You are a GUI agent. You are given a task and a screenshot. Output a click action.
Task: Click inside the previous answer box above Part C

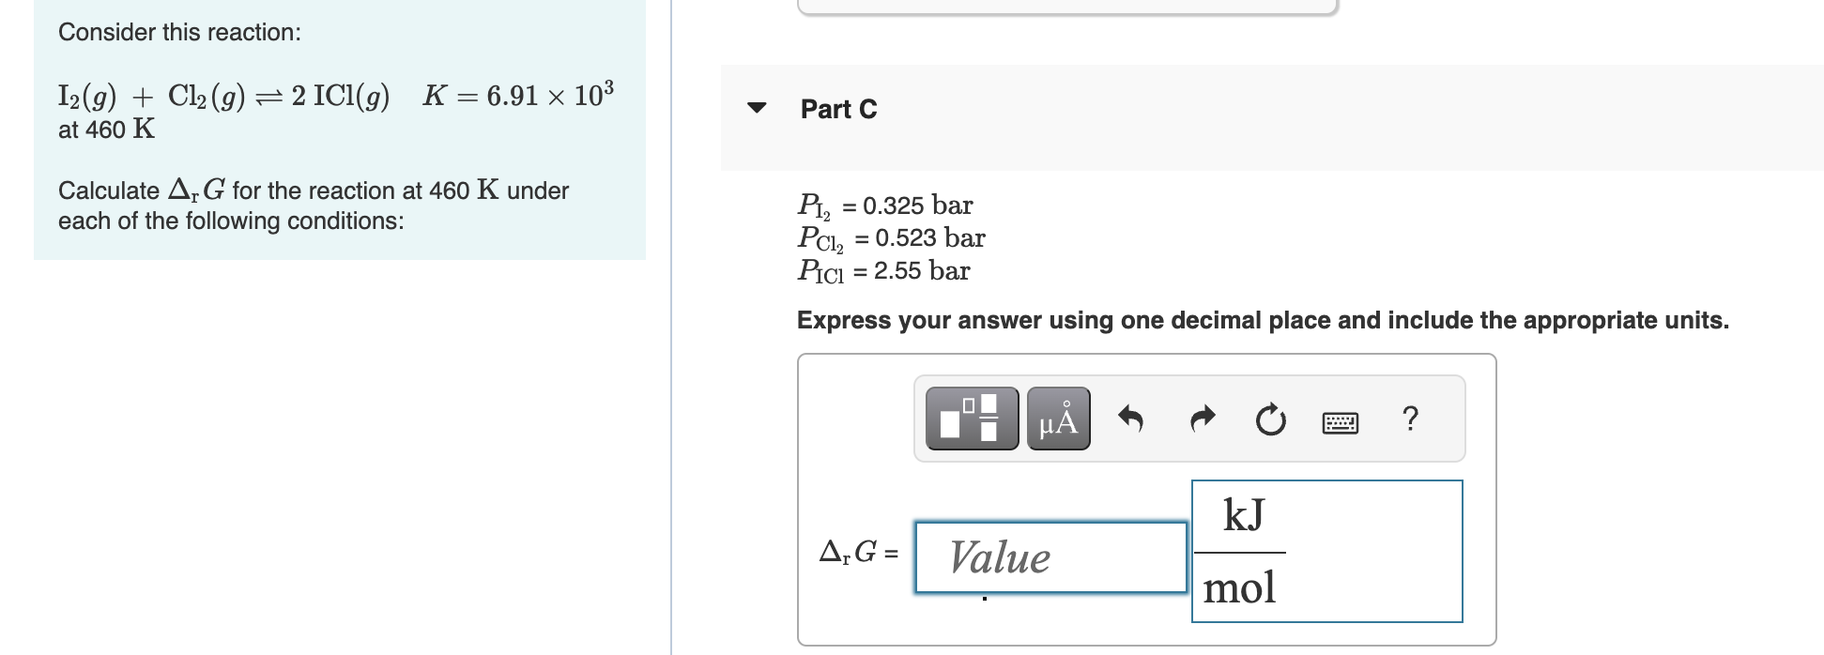(x=1065, y=5)
